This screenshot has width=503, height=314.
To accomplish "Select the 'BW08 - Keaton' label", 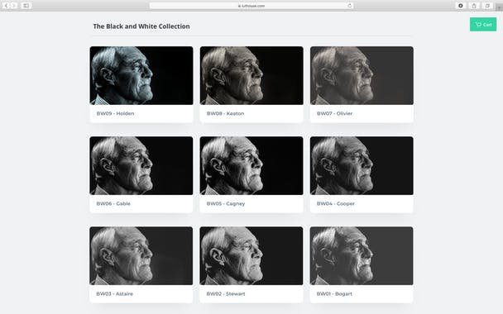I will [226, 113].
